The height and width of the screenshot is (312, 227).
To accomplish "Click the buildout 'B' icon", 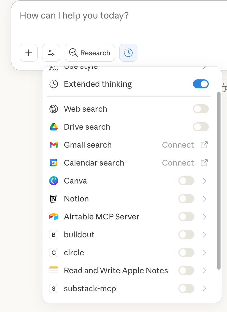I will pos(54,235).
